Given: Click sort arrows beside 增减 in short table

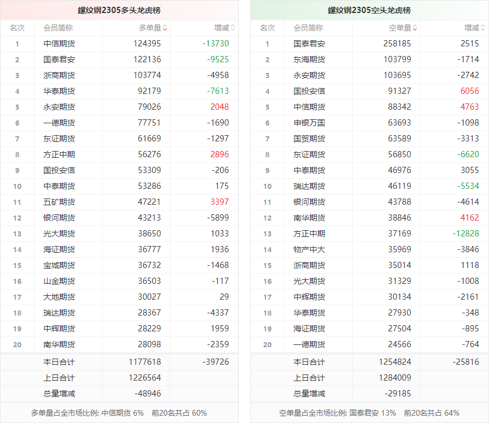Looking at the screenshot, I should (483, 28).
